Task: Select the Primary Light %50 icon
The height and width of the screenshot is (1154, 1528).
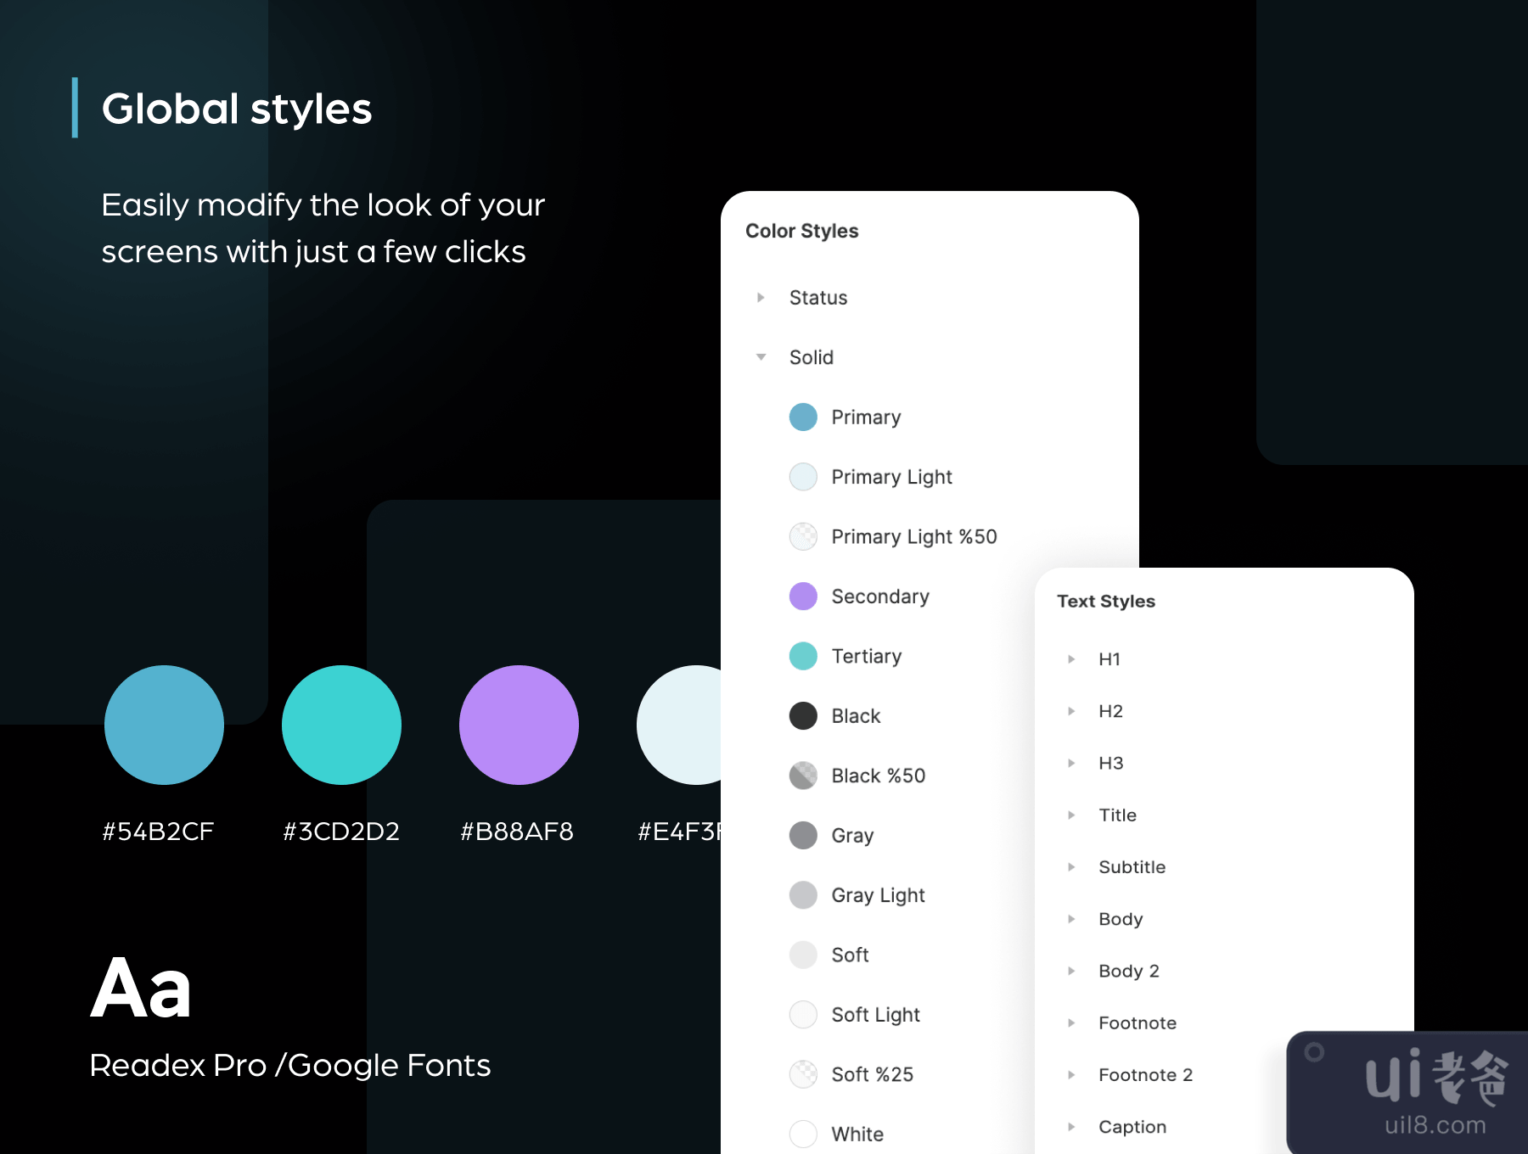Action: click(x=803, y=536)
